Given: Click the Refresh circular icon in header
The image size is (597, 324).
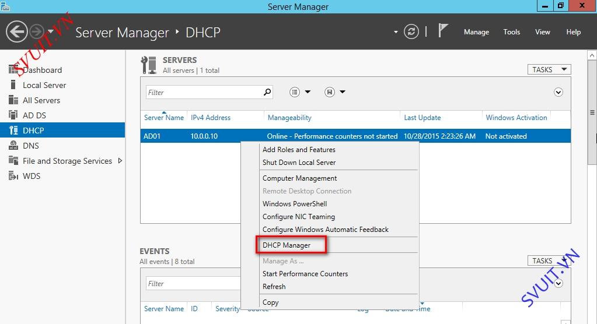Looking at the screenshot, I should [x=411, y=31].
